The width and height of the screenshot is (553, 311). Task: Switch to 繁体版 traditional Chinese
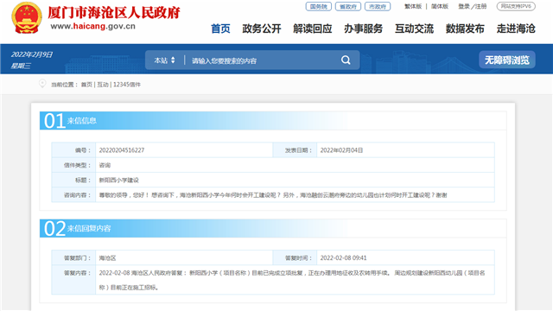[413, 6]
